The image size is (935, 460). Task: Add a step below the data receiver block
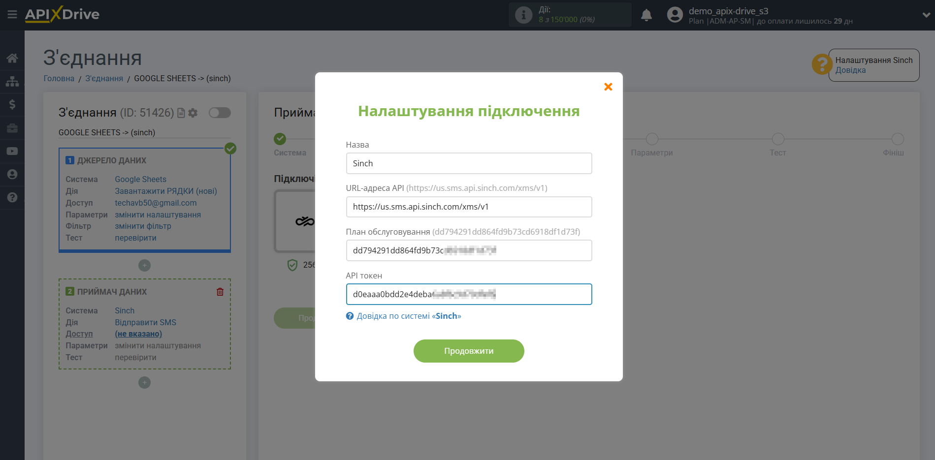point(144,382)
